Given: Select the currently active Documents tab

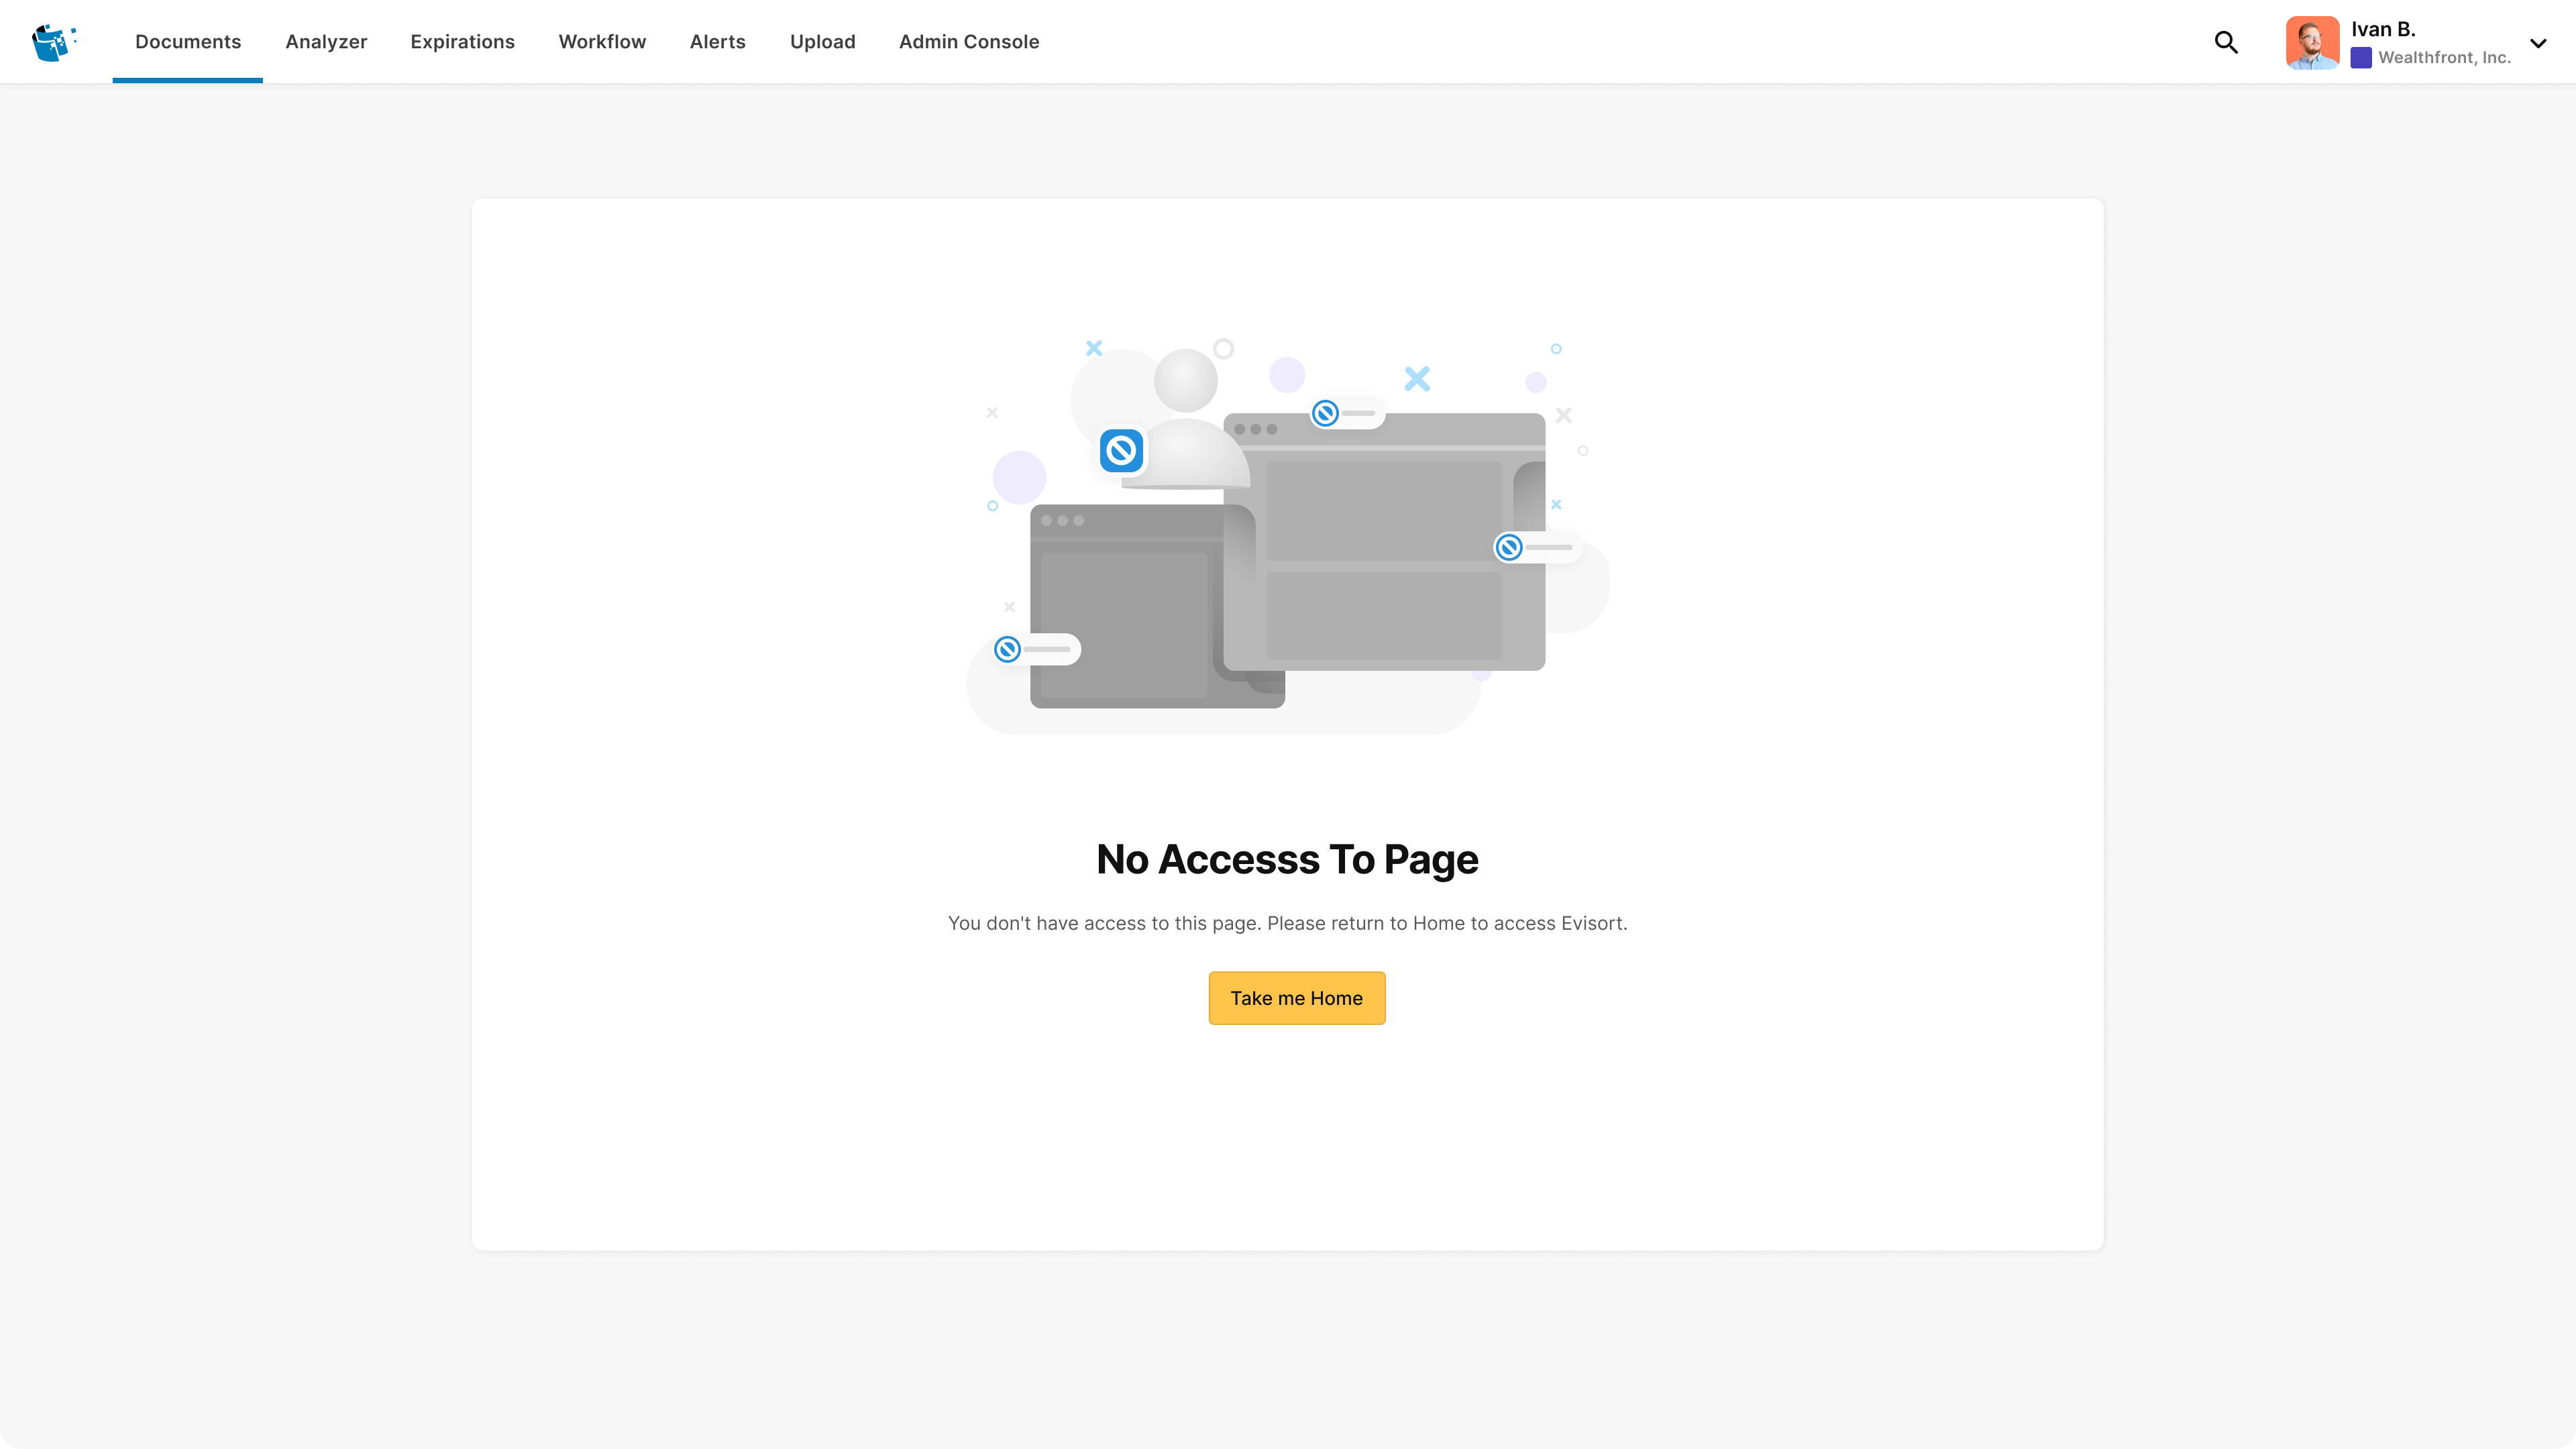Looking at the screenshot, I should (187, 41).
